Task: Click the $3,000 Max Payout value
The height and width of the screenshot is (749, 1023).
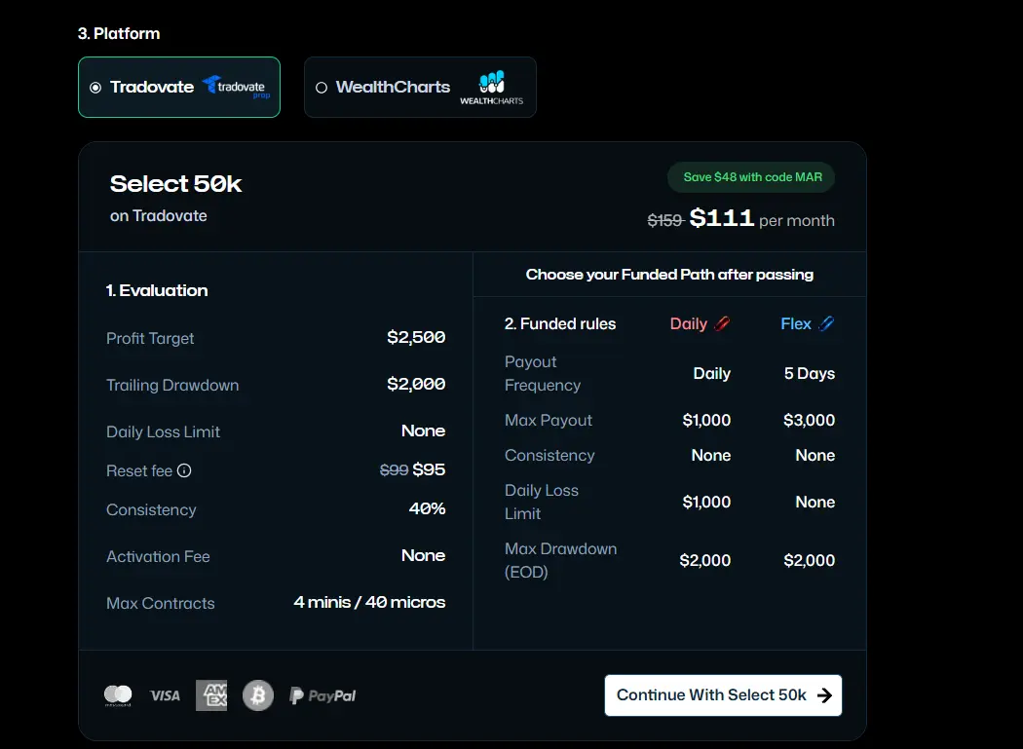Action: [809, 420]
